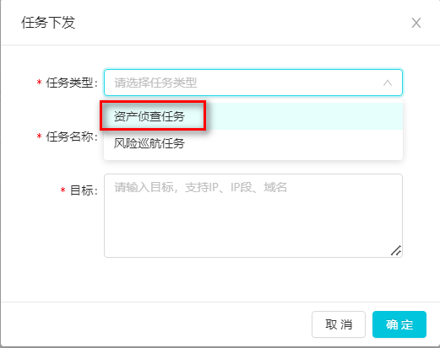
Task: Click blank space right of 风险巡航任务 text
Action: point(293,143)
